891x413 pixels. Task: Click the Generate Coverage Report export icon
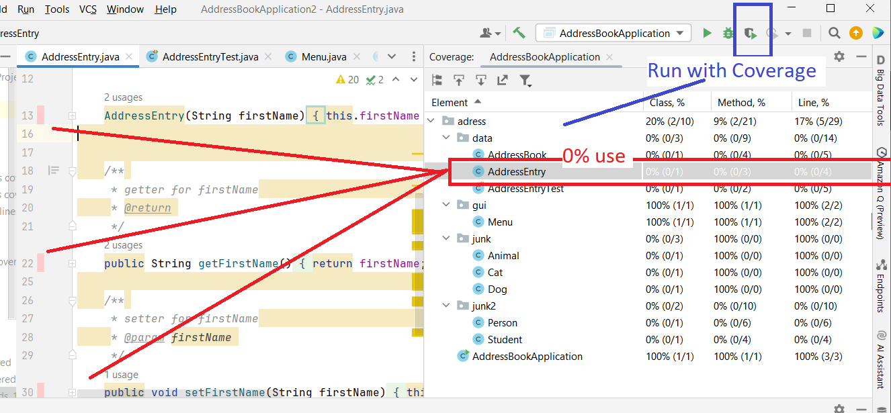(503, 81)
